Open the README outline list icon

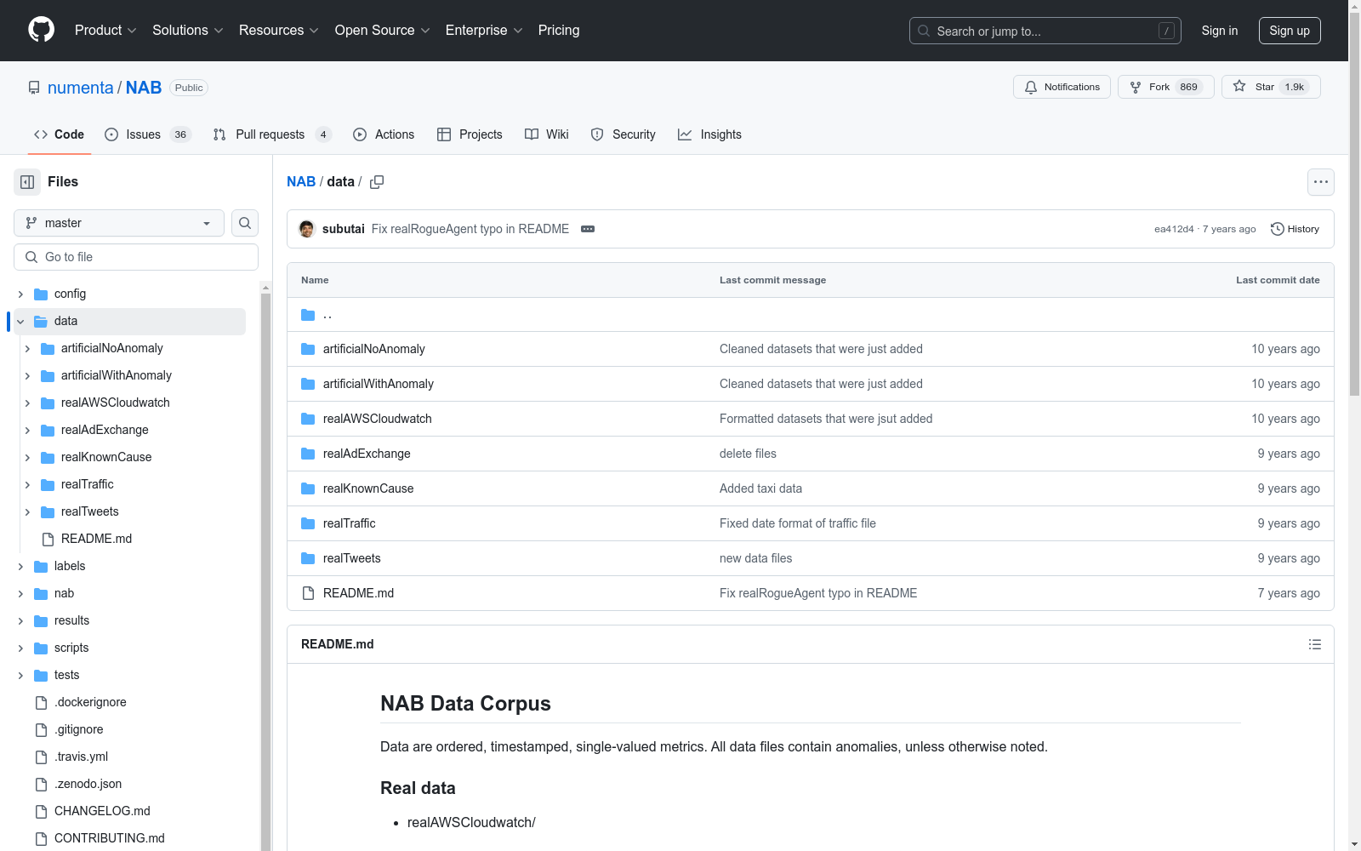1314,644
